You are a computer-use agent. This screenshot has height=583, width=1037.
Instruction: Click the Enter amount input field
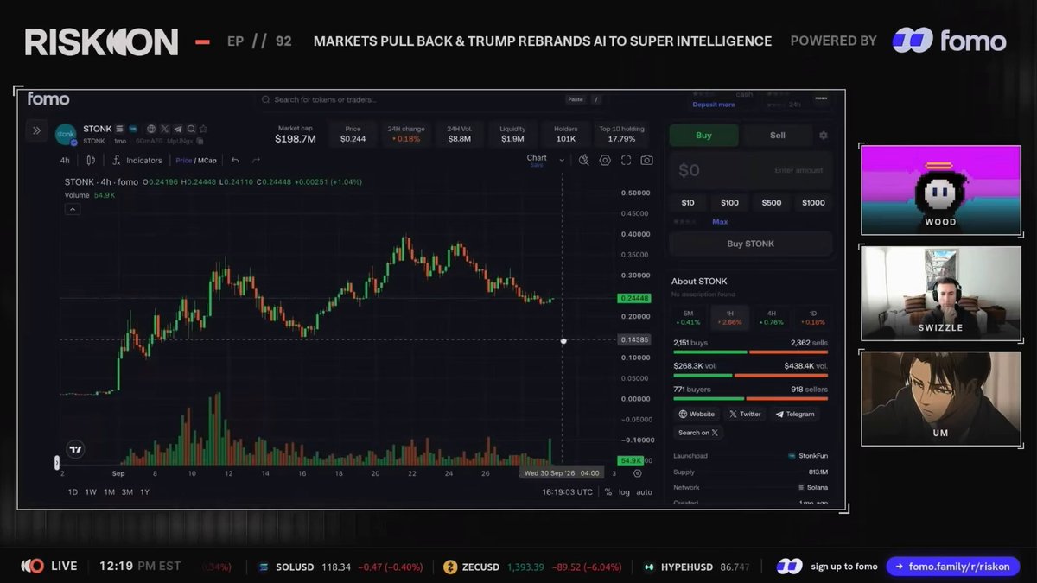(751, 170)
